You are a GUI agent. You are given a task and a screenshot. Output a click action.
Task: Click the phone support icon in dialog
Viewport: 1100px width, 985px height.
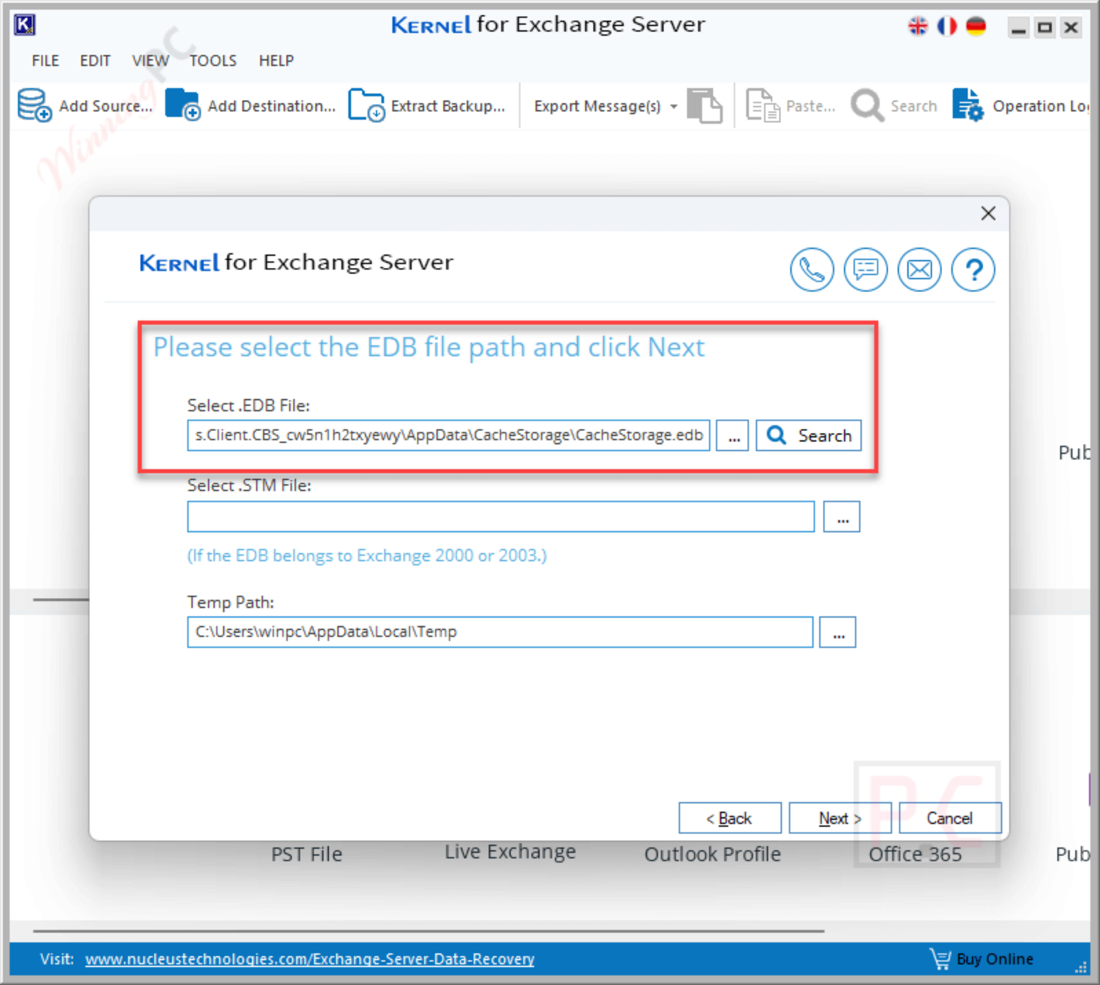[x=812, y=269]
